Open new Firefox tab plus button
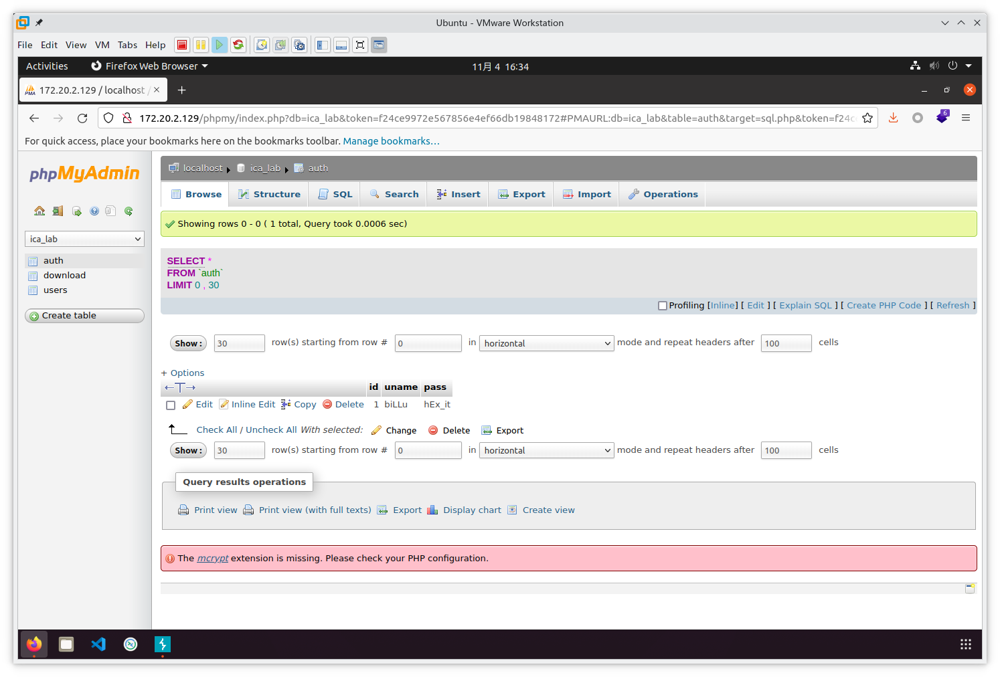This screenshot has height=677, width=1000. pos(181,90)
